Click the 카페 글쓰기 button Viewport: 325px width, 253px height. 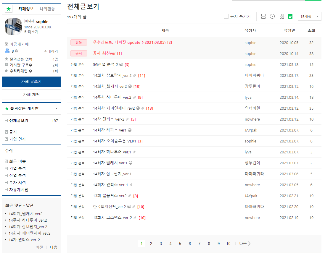tap(31, 82)
